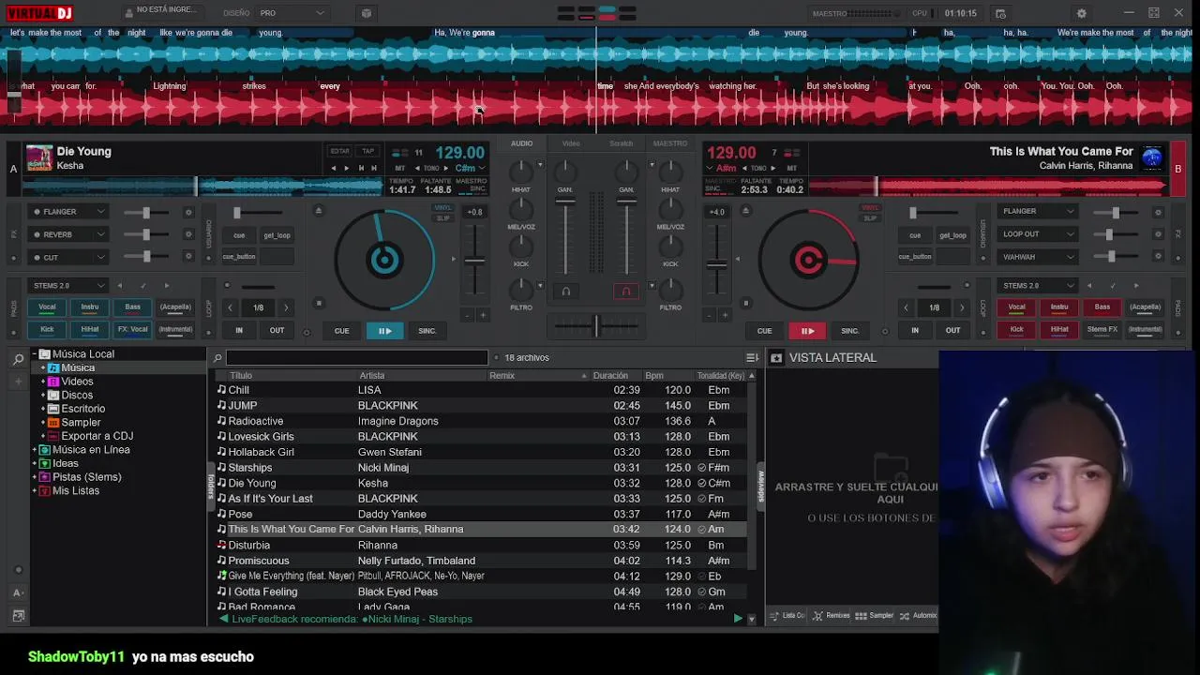
Task: Click deck A volume fader
Action: (565, 202)
